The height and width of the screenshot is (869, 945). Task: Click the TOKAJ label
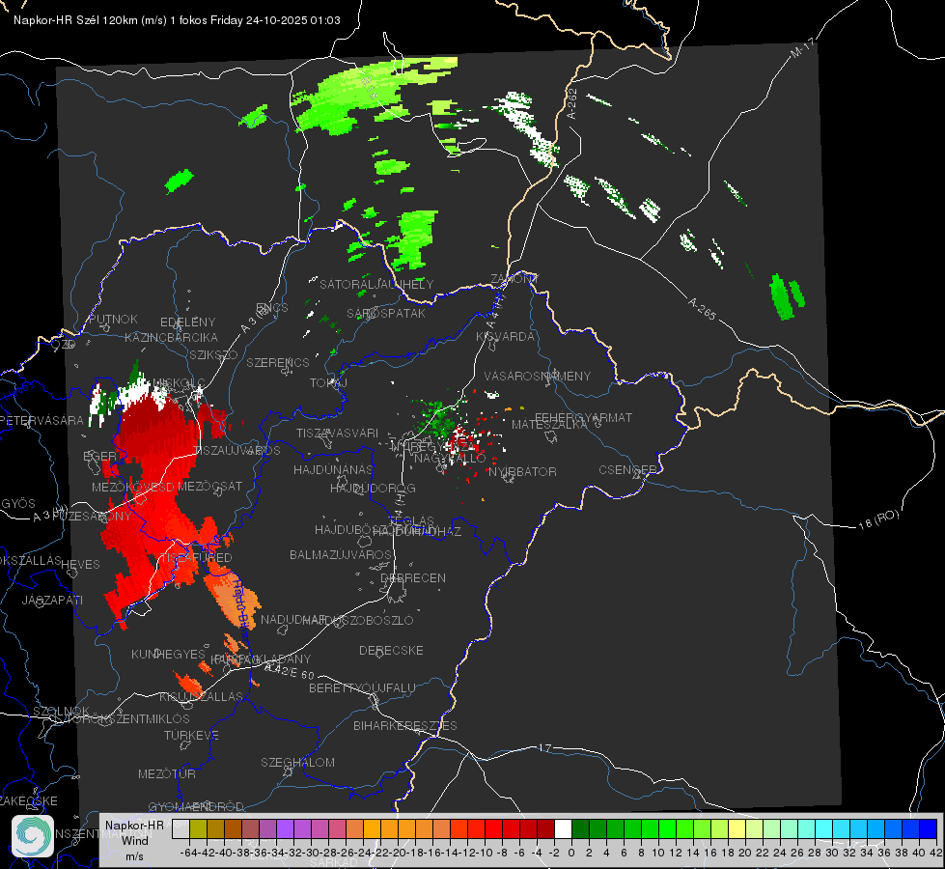329,383
